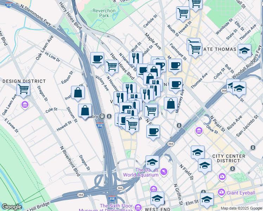Click the school marker in State Thomas
Screen dimensions: 263x211
click(x=244, y=51)
